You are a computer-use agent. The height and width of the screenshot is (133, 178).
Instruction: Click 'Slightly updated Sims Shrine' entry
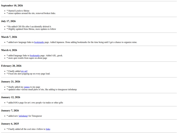tap(31, 29)
